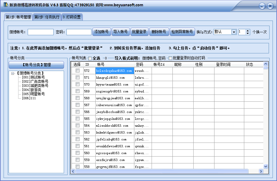Click the app icon in title bar
Image resolution: width=277 pixels, height=181 pixels.
click(6, 5)
